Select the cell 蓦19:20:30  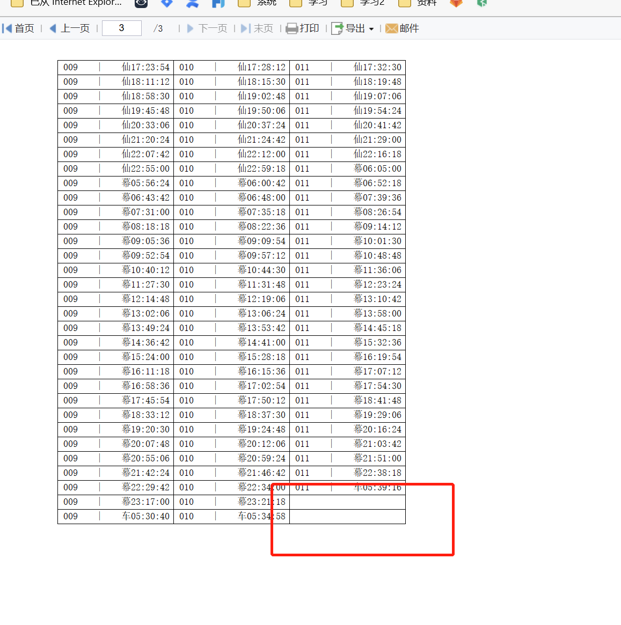point(145,429)
